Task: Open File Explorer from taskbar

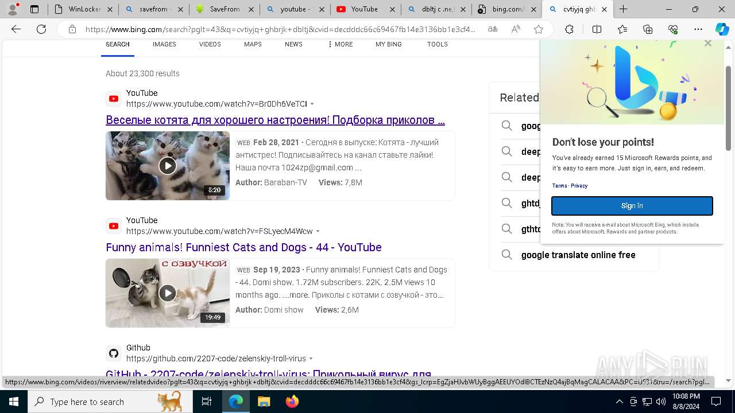Action: click(264, 402)
